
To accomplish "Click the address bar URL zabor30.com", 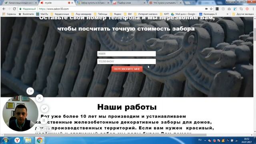I will (x=54, y=9).
